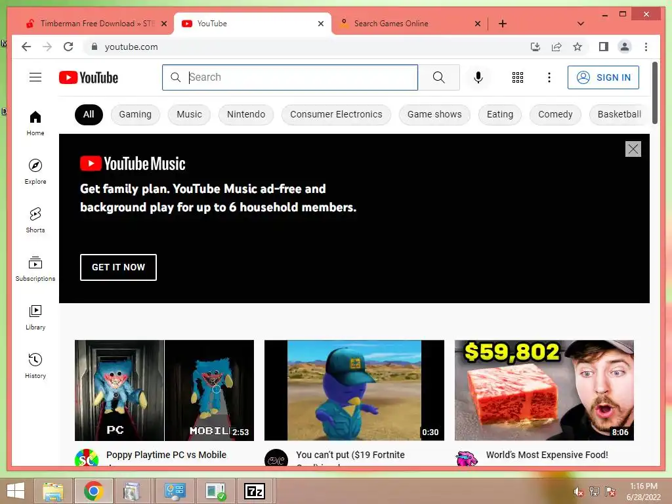Image resolution: width=672 pixels, height=504 pixels.
Task: Click inside the YouTube search field
Action: pyautogui.click(x=290, y=77)
